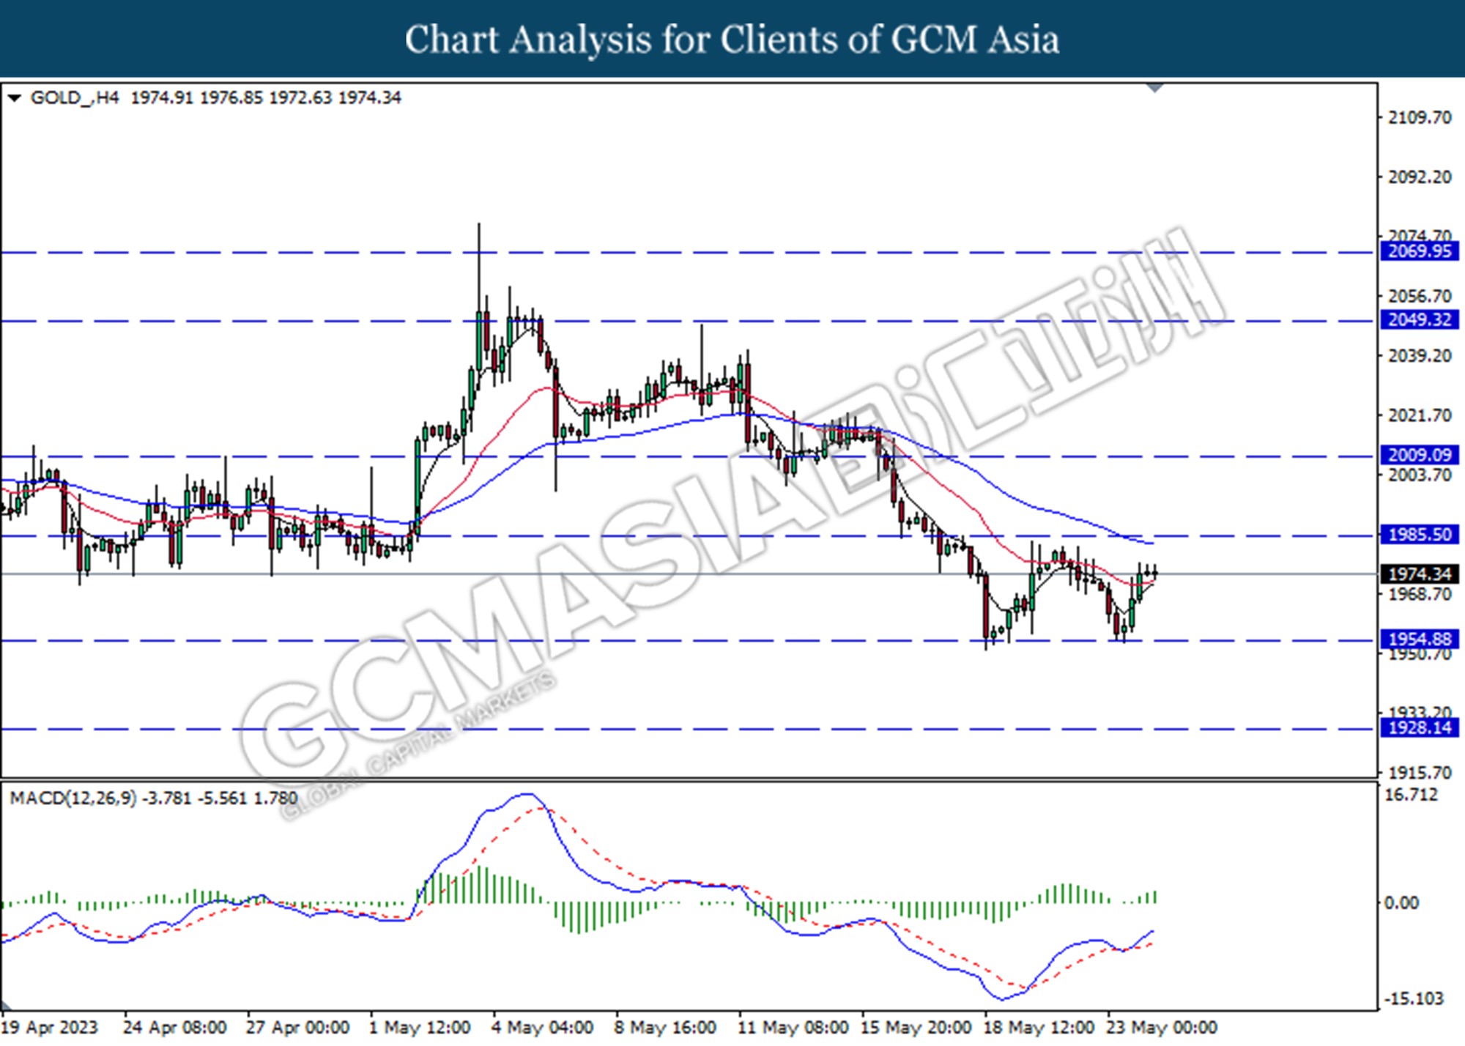This screenshot has height=1046, width=1465.
Task: Select the 1985.50 price level label
Action: (x=1420, y=534)
